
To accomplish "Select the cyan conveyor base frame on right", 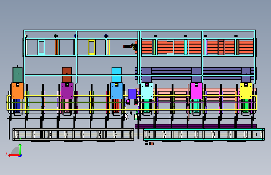I will (x=204, y=135).
